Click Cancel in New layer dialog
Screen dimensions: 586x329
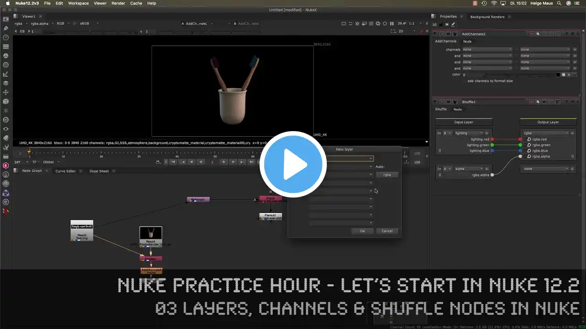(387, 231)
